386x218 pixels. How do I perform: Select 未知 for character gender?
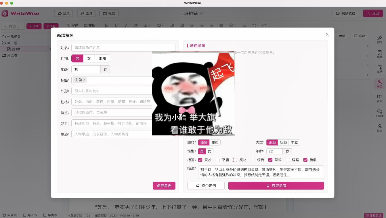[102, 58]
